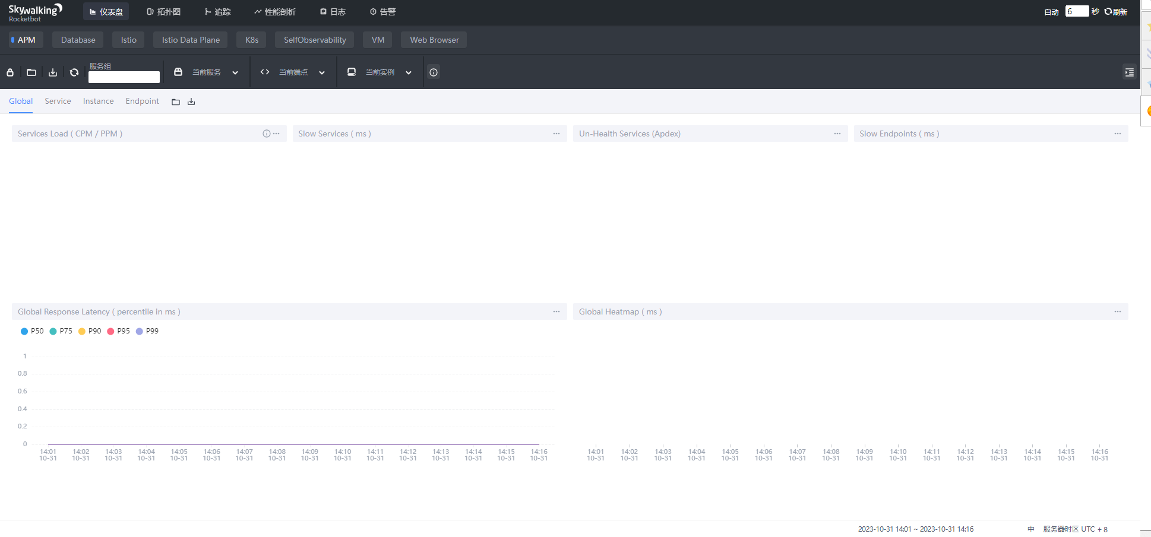This screenshot has width=1151, height=537.
Task: Toggle the P95 legend series
Action: pos(118,331)
